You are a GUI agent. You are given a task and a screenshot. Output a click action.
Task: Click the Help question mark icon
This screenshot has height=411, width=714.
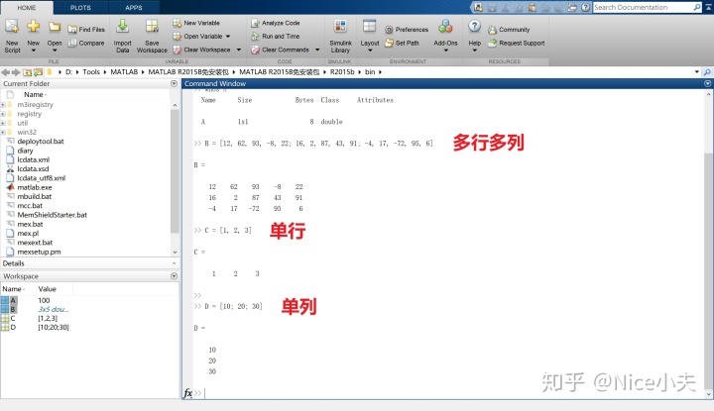[474, 26]
